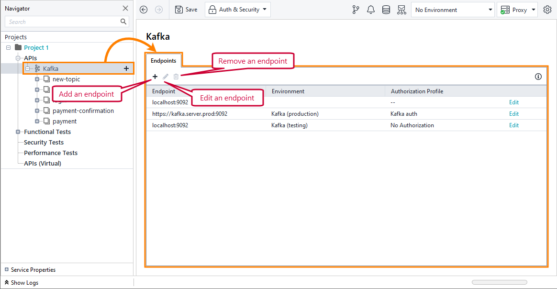
Task: Open the info icon in the Endpoints panel
Action: (x=538, y=77)
